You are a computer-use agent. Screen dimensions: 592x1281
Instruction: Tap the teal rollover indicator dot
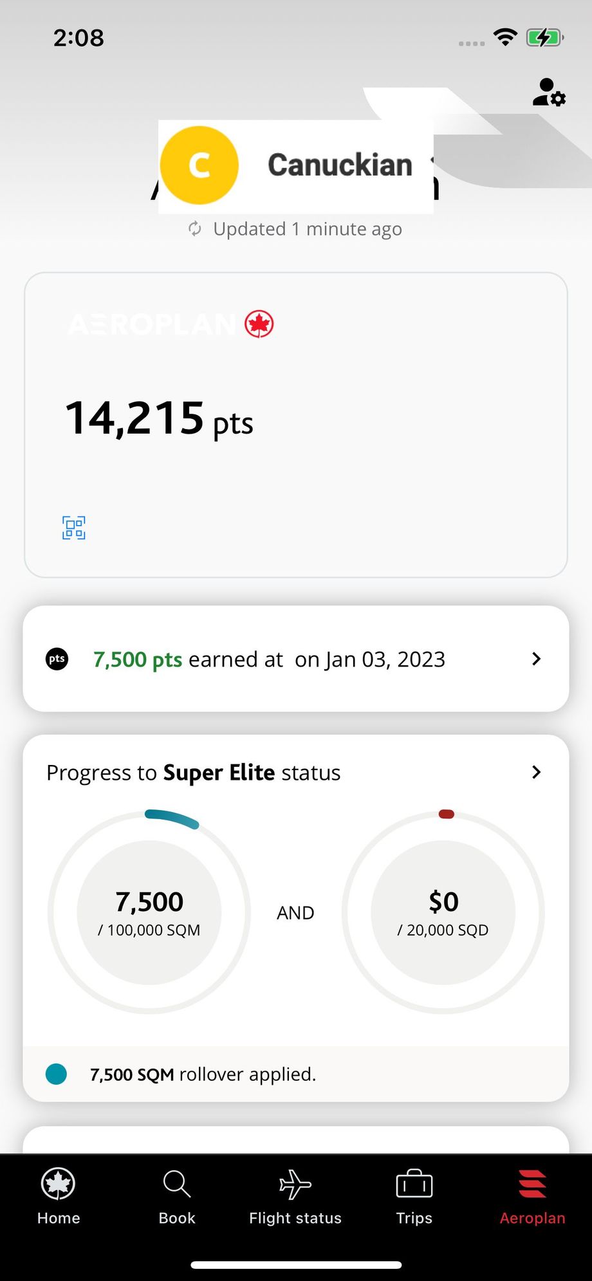pyautogui.click(x=57, y=1074)
